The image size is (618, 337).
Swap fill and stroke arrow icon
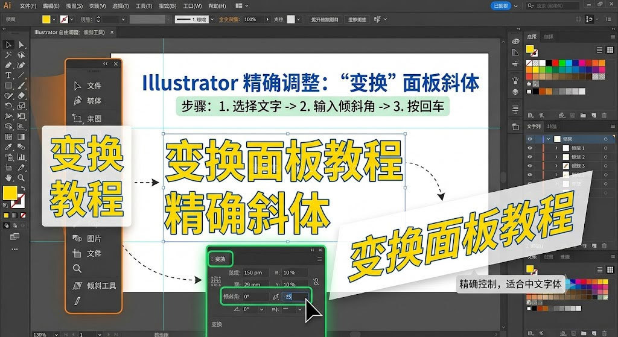tap(24, 189)
